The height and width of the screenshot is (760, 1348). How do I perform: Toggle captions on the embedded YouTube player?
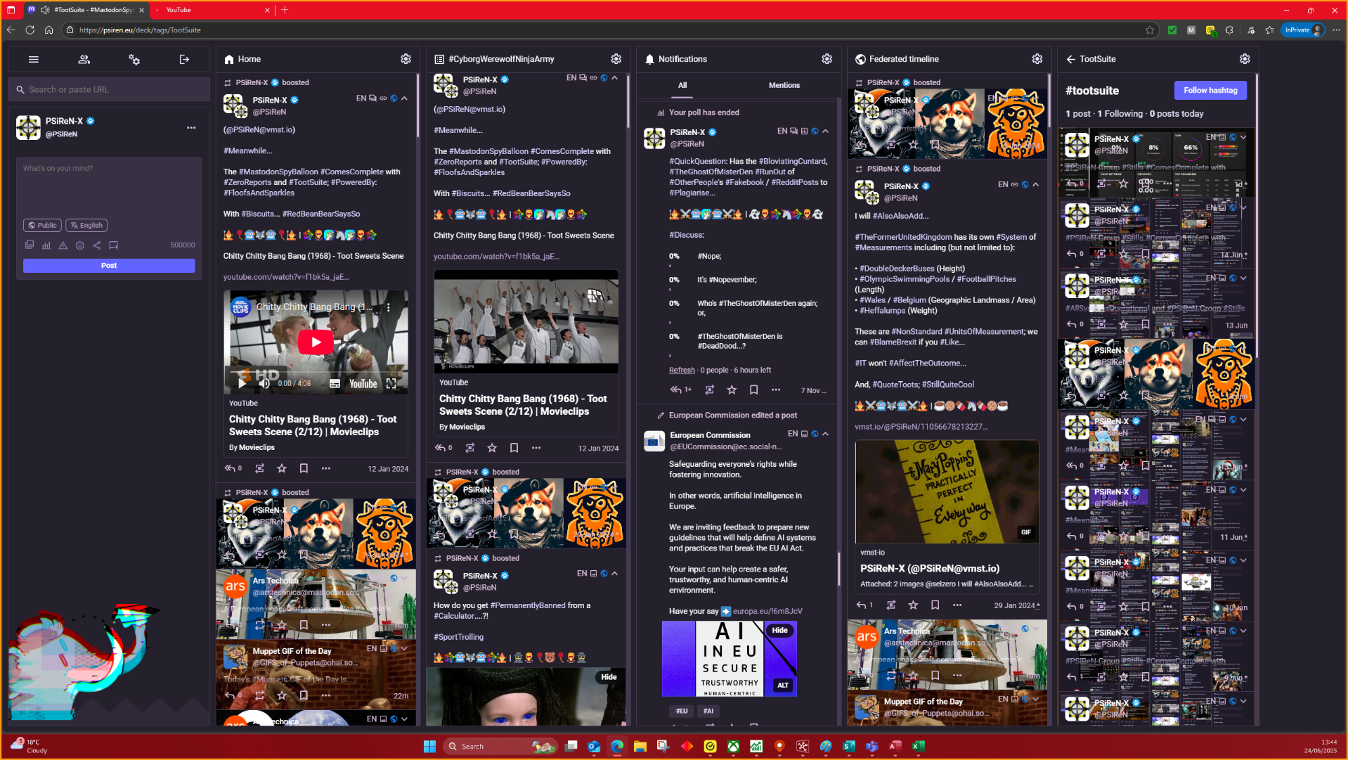(x=335, y=384)
